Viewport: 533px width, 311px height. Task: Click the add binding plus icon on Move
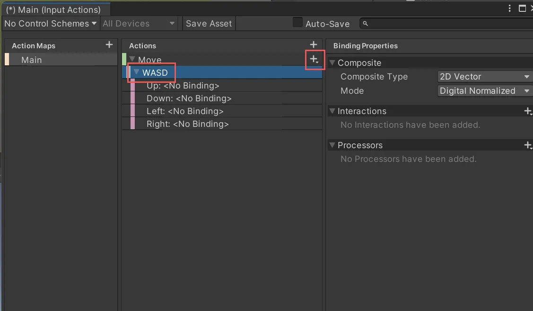pyautogui.click(x=314, y=60)
